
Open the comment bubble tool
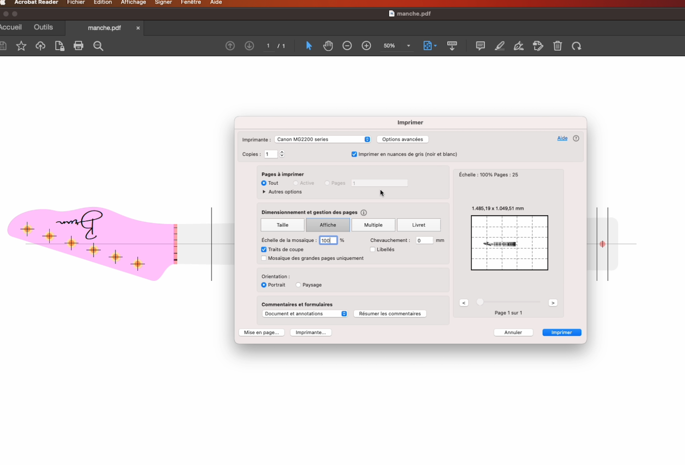pyautogui.click(x=480, y=46)
